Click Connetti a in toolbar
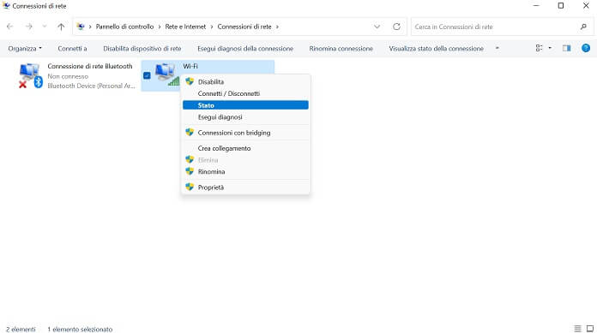597x333 pixels. tap(72, 49)
